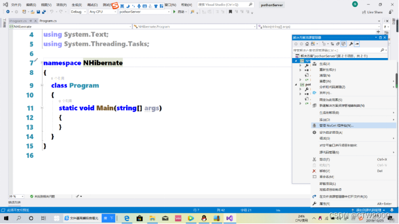Click the Visual Studio search box
399x224 pixels.
tap(225, 5)
